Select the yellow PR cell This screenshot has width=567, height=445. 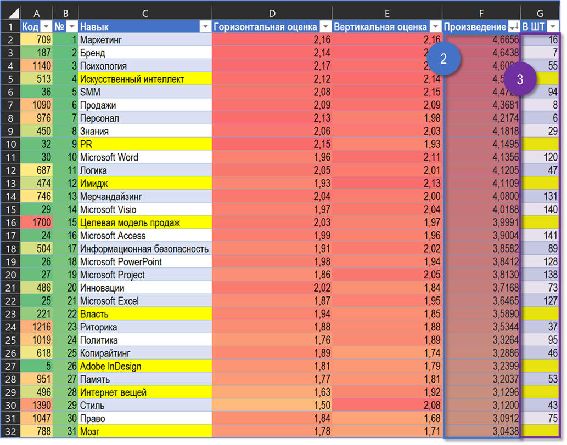tap(145, 144)
